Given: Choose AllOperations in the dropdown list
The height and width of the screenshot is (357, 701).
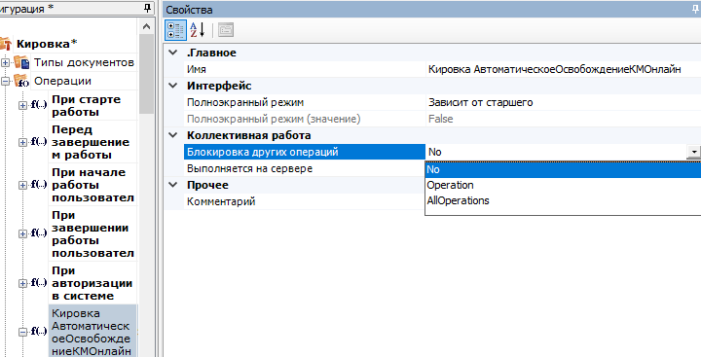Looking at the screenshot, I should pyautogui.click(x=563, y=200).
